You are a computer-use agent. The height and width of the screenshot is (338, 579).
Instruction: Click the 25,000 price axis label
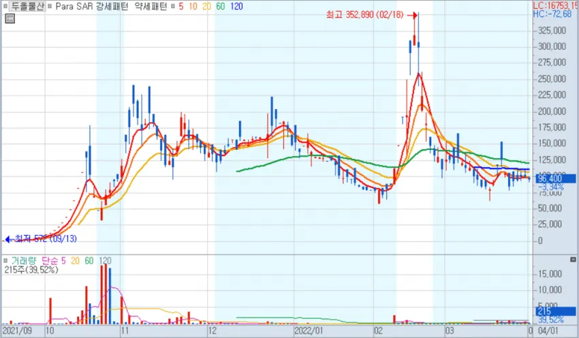point(550,224)
